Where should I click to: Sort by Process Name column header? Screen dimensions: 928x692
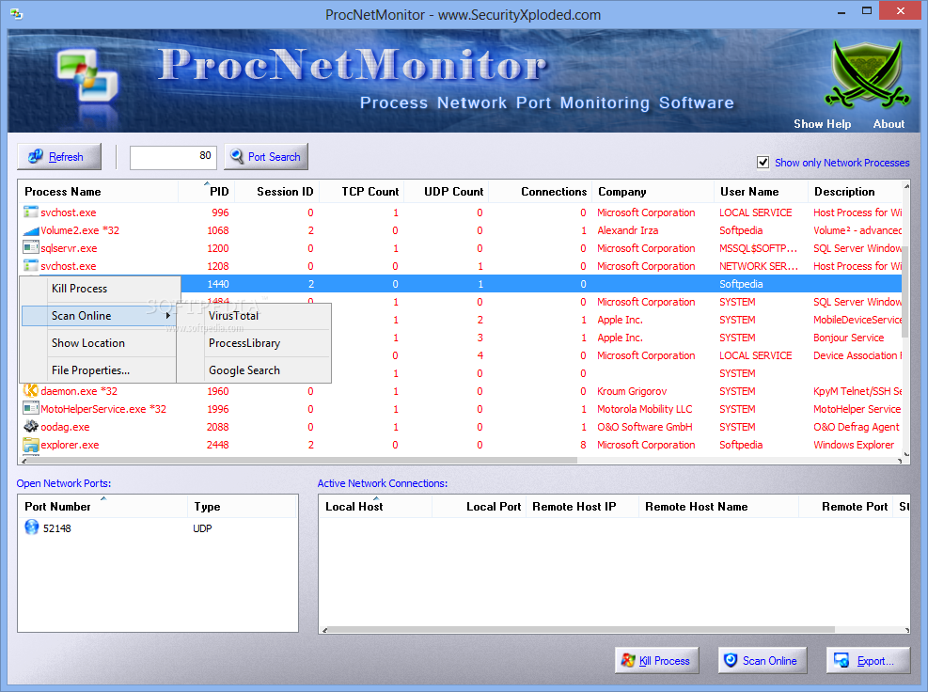click(98, 191)
